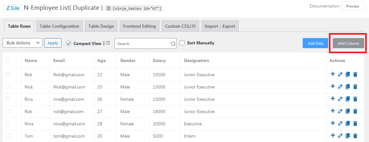The width and height of the screenshot is (369, 142).
Task: Select the checkbox for Rick's row
Action: pos(8,74)
